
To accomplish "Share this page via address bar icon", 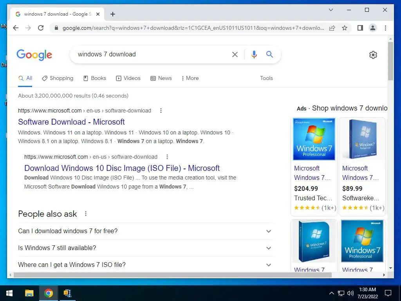I will coord(332,28).
